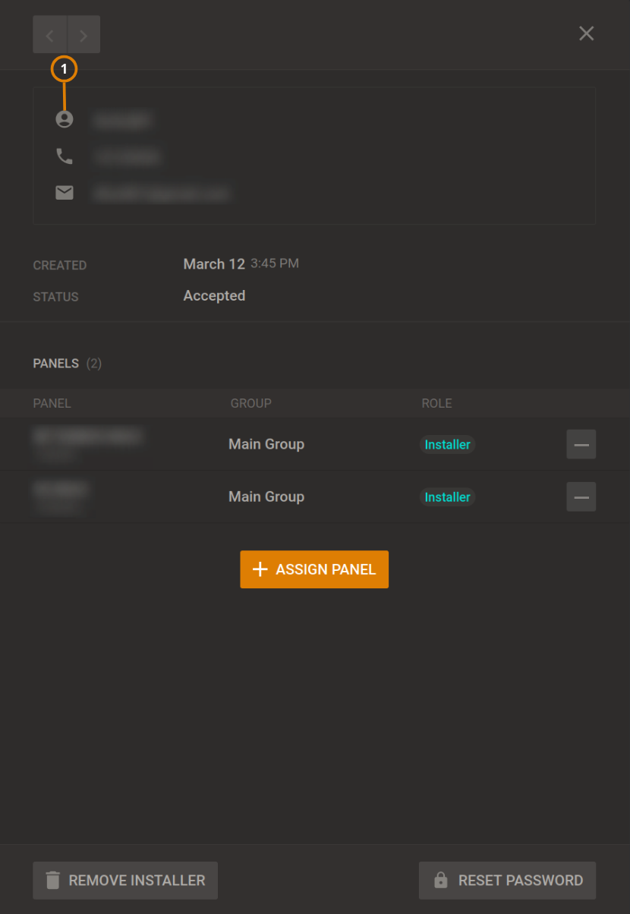Navigate back with the left chevron
Viewport: 630px width, 914px height.
click(x=49, y=34)
